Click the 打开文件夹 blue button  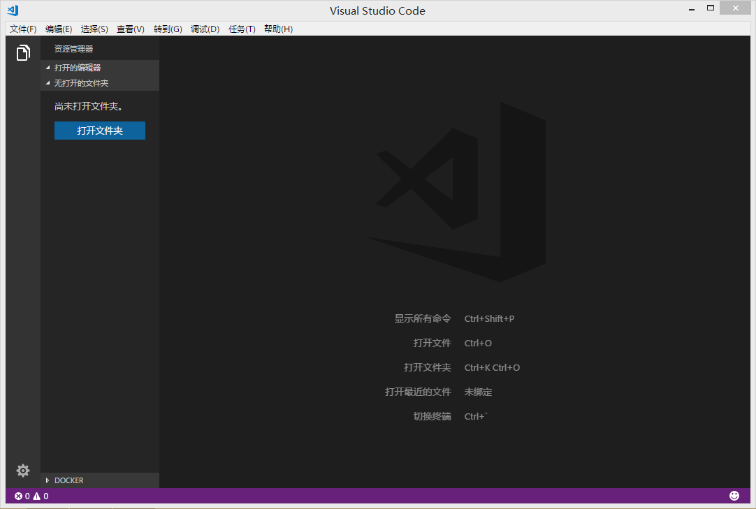pyautogui.click(x=100, y=131)
